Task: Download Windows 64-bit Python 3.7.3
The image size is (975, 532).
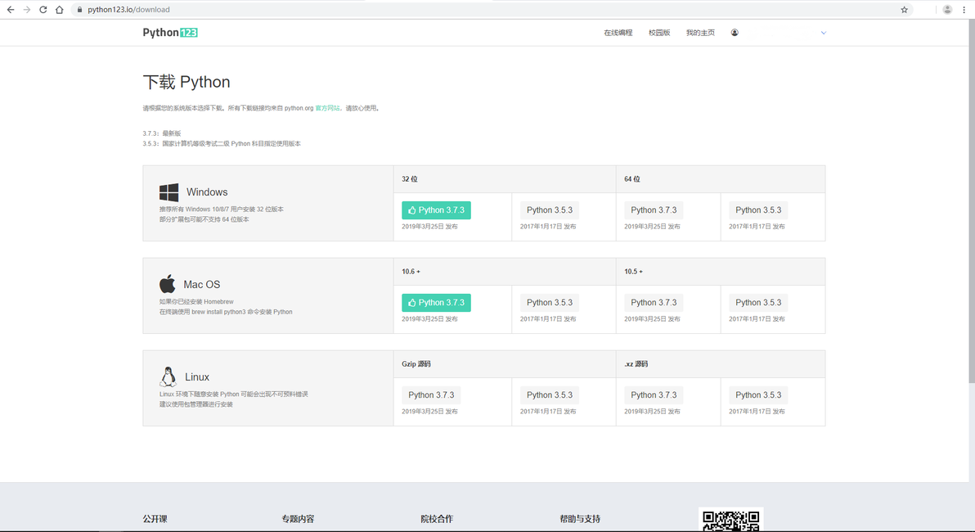Action: pyautogui.click(x=654, y=210)
